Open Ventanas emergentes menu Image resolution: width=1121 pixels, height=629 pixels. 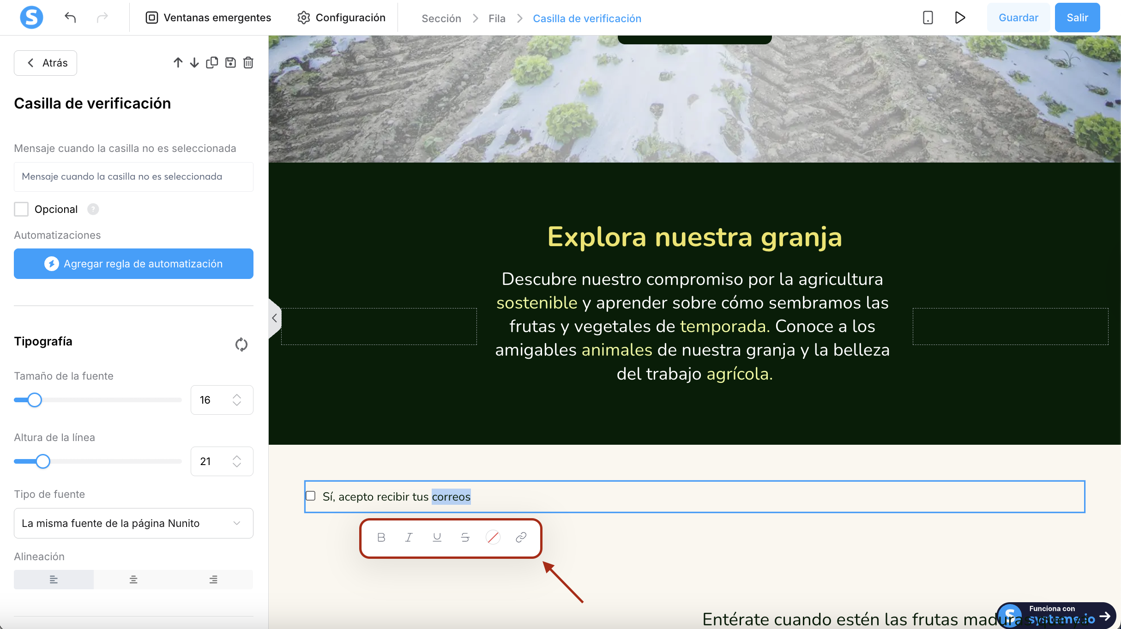click(209, 18)
